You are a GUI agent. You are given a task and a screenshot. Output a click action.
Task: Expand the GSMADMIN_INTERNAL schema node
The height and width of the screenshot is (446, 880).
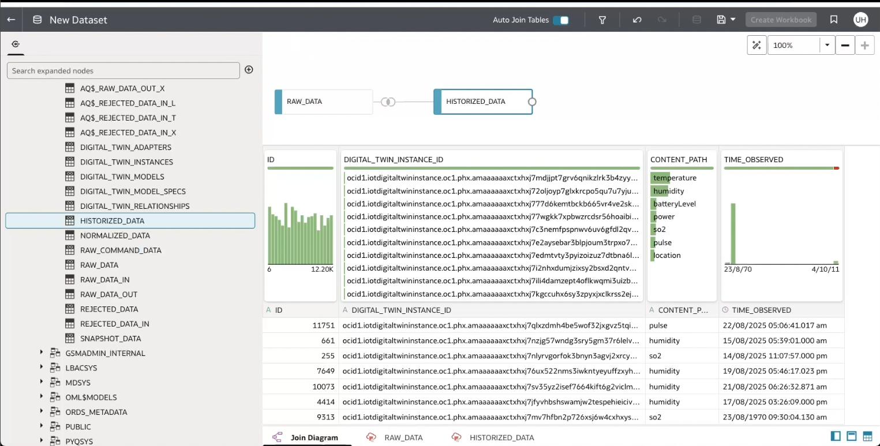click(41, 353)
